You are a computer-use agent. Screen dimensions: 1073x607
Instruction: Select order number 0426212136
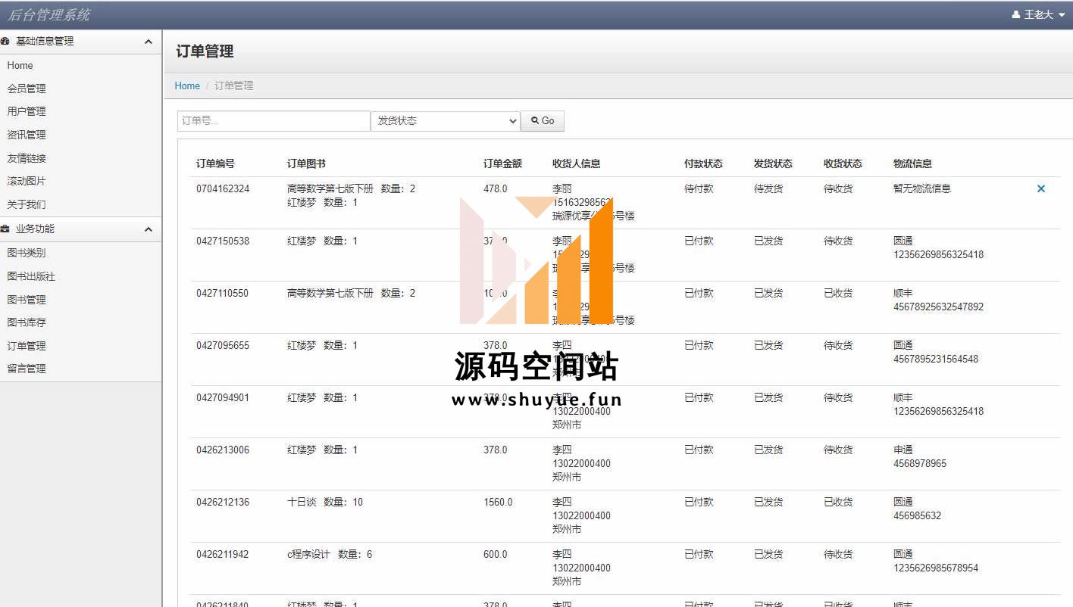tap(223, 502)
